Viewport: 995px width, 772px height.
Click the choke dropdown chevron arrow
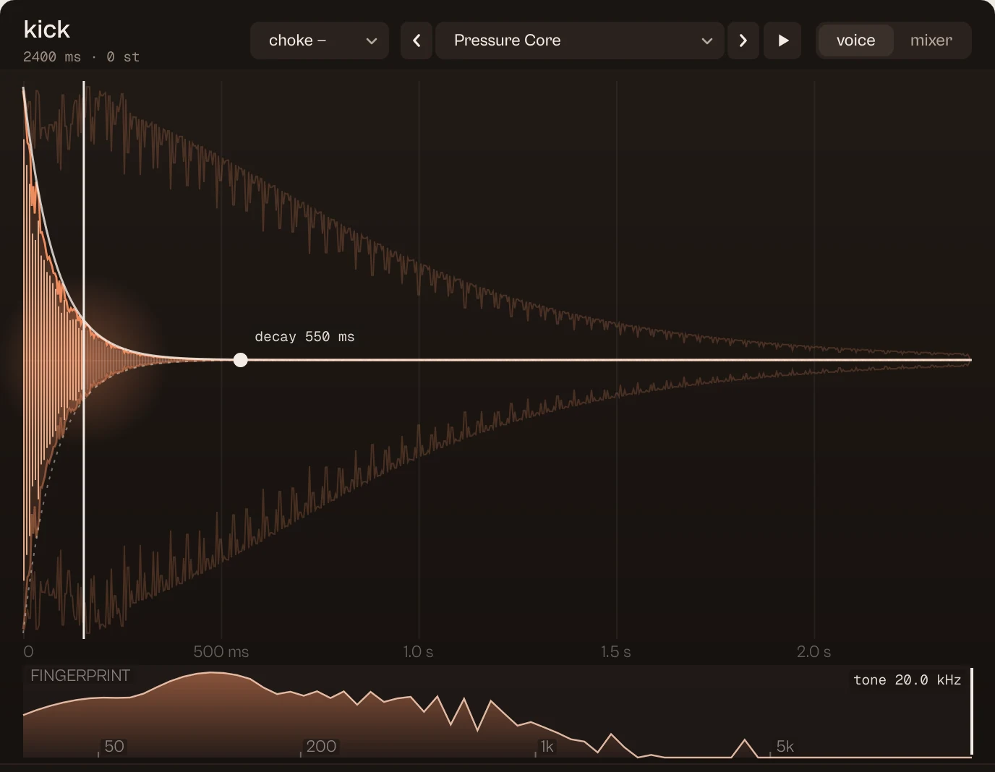click(x=372, y=41)
